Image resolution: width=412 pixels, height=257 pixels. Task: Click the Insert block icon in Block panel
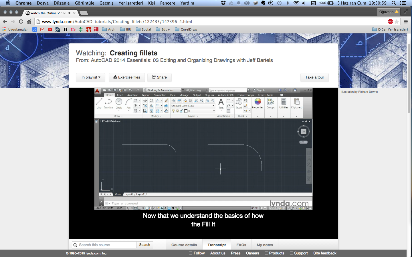(x=239, y=103)
